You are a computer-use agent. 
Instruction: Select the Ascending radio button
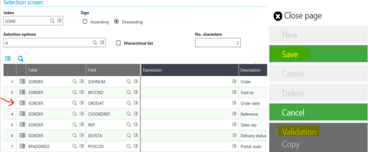tap(85, 22)
